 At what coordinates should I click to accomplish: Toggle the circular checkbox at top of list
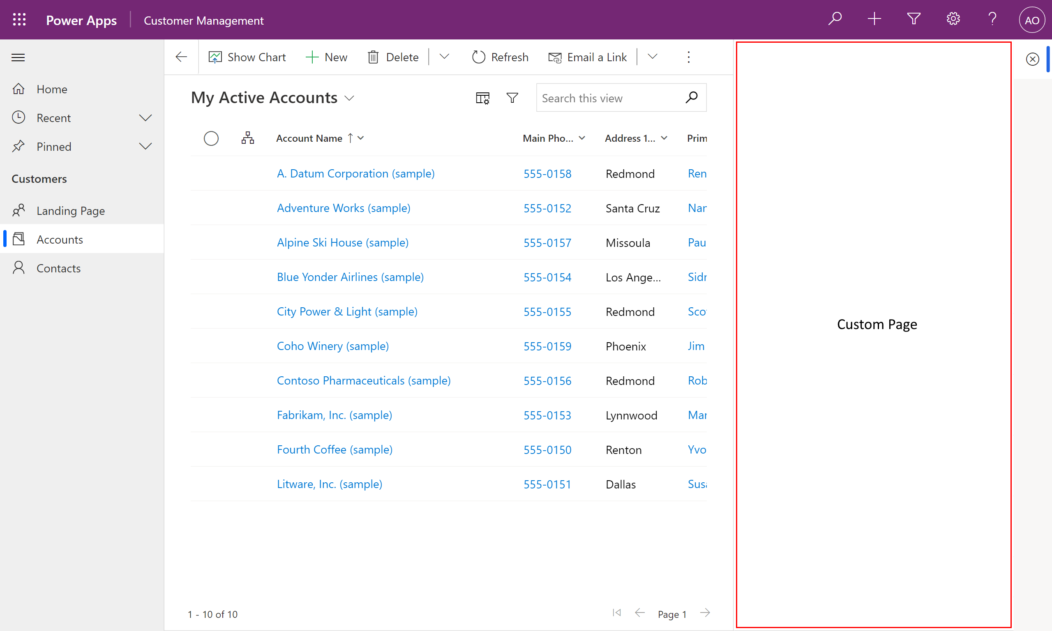pos(210,138)
